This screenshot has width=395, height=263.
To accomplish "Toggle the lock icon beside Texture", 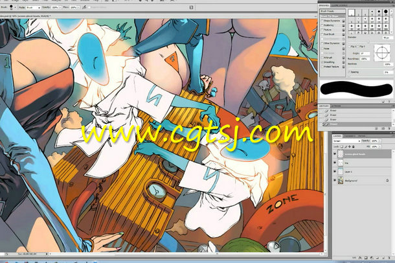I will [343, 30].
